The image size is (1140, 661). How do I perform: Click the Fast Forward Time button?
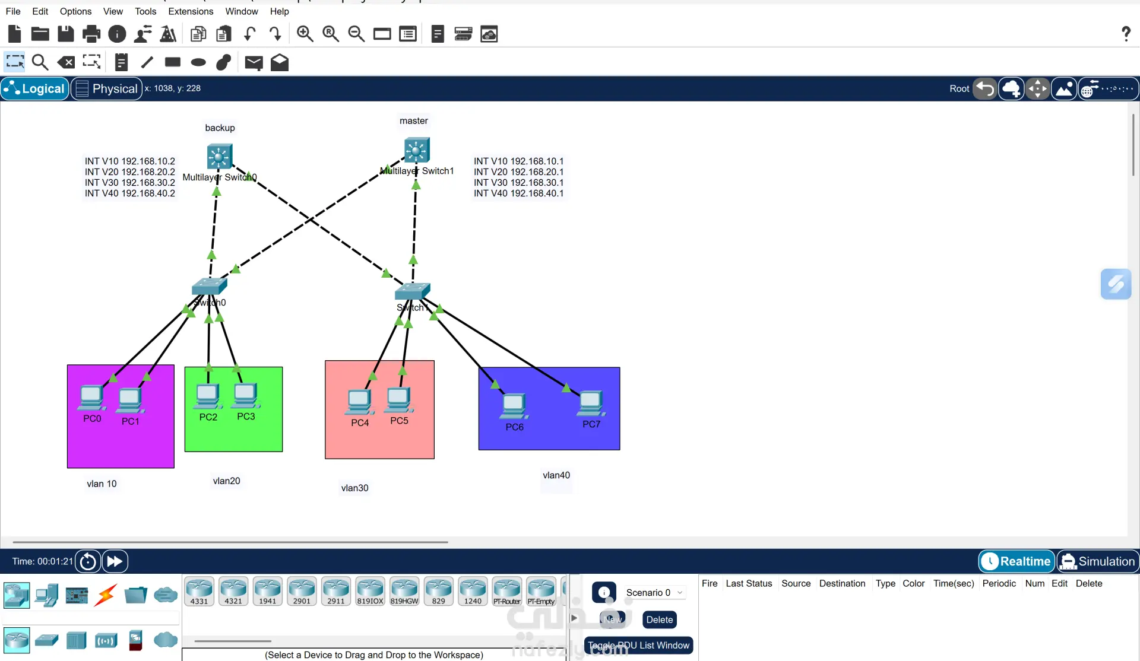click(115, 561)
